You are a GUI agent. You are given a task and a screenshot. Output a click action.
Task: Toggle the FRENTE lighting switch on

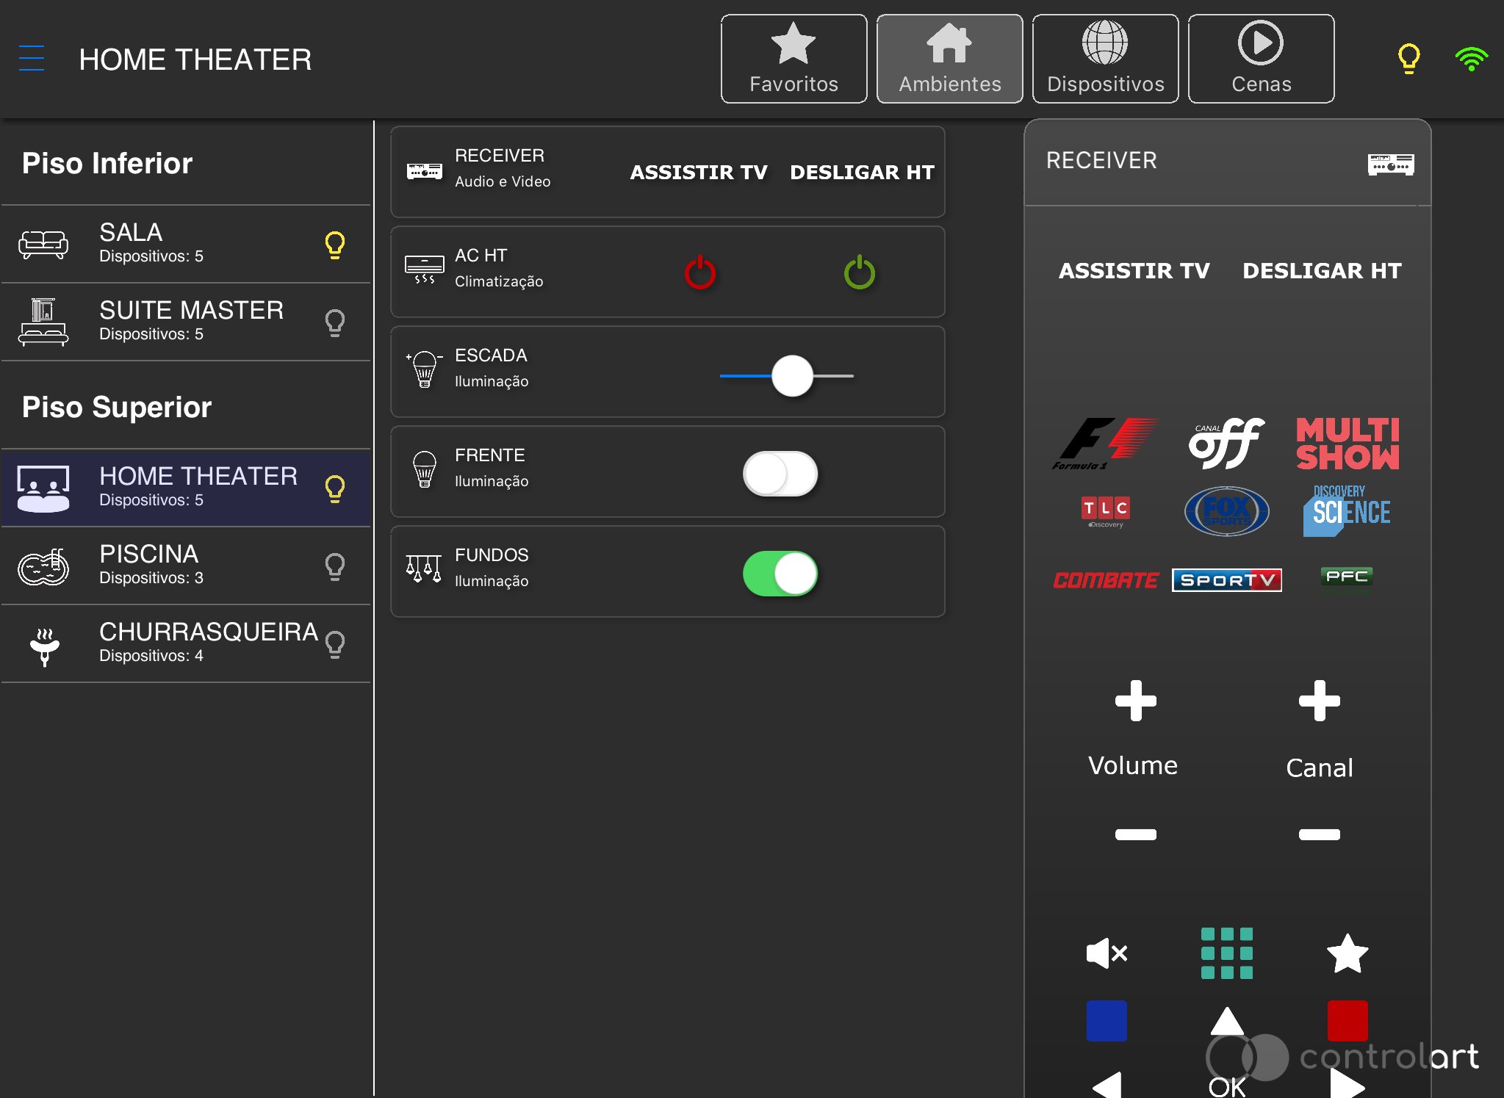tap(780, 474)
